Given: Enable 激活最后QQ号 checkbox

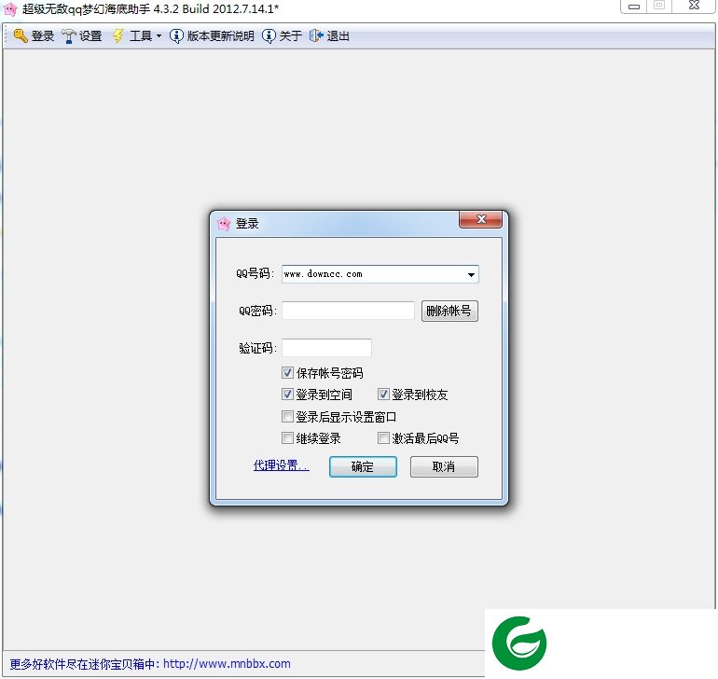Looking at the screenshot, I should [x=383, y=438].
